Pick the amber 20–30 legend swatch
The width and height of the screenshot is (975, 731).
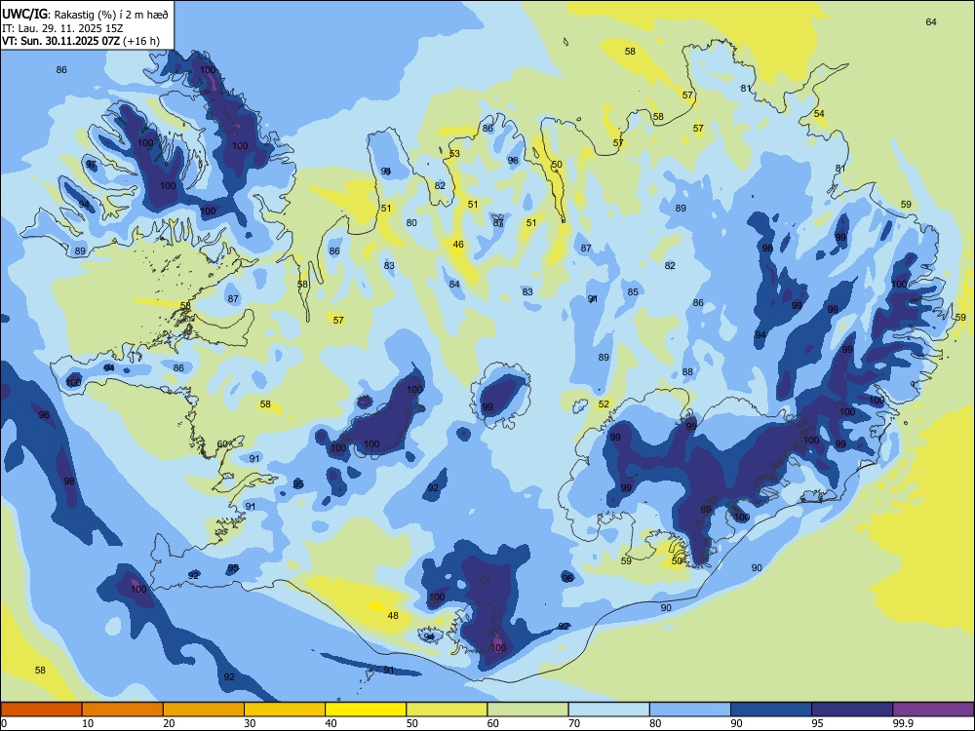pos(204,710)
